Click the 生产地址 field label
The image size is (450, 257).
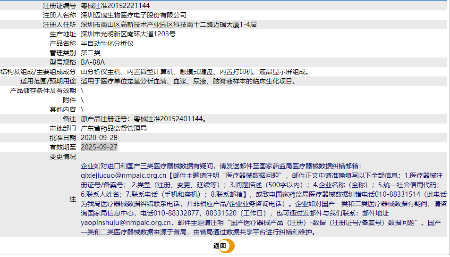62,34
